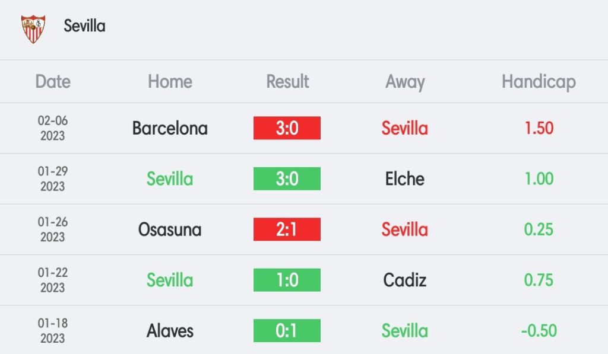Select the Date column header
The width and height of the screenshot is (608, 354).
53,81
